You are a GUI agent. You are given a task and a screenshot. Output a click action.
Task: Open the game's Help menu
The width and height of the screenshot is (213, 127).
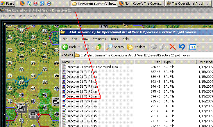tap(44, 16)
